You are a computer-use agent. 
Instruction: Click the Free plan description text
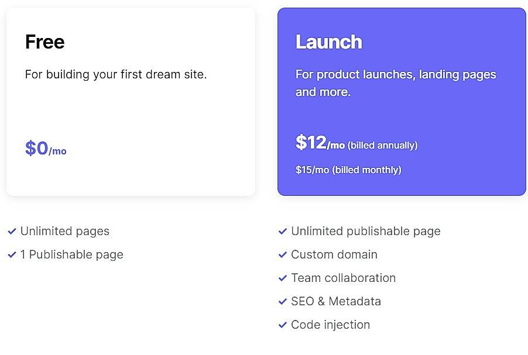(x=115, y=74)
